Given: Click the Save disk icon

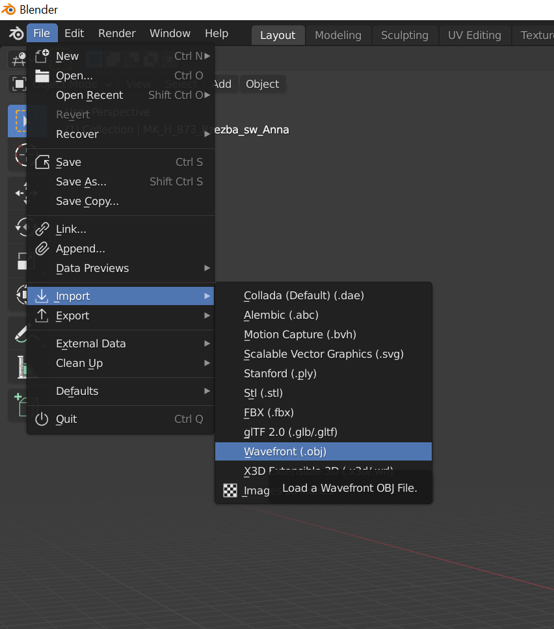Looking at the screenshot, I should tap(42, 162).
